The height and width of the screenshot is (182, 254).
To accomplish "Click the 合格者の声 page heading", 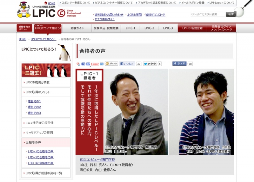I will (92, 51).
